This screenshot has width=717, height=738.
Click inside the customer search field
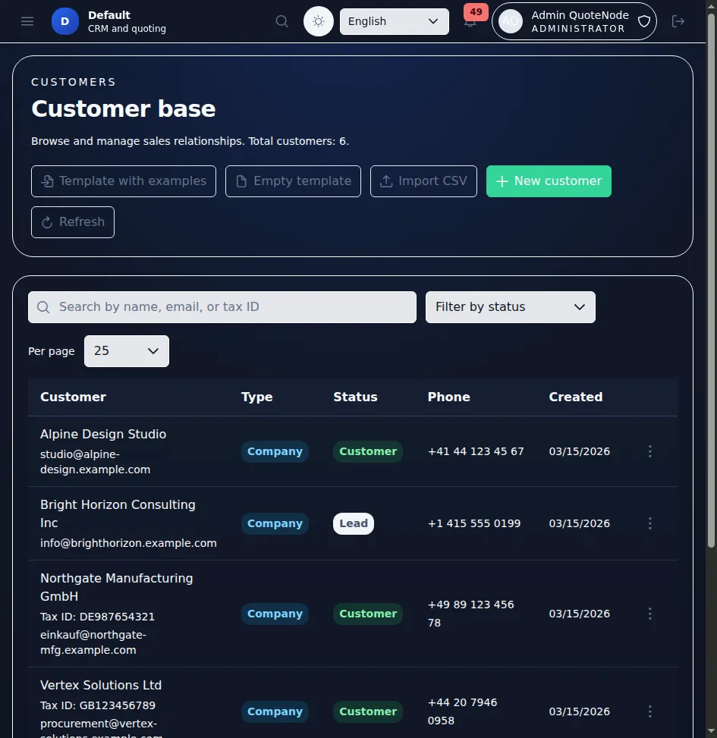(222, 306)
